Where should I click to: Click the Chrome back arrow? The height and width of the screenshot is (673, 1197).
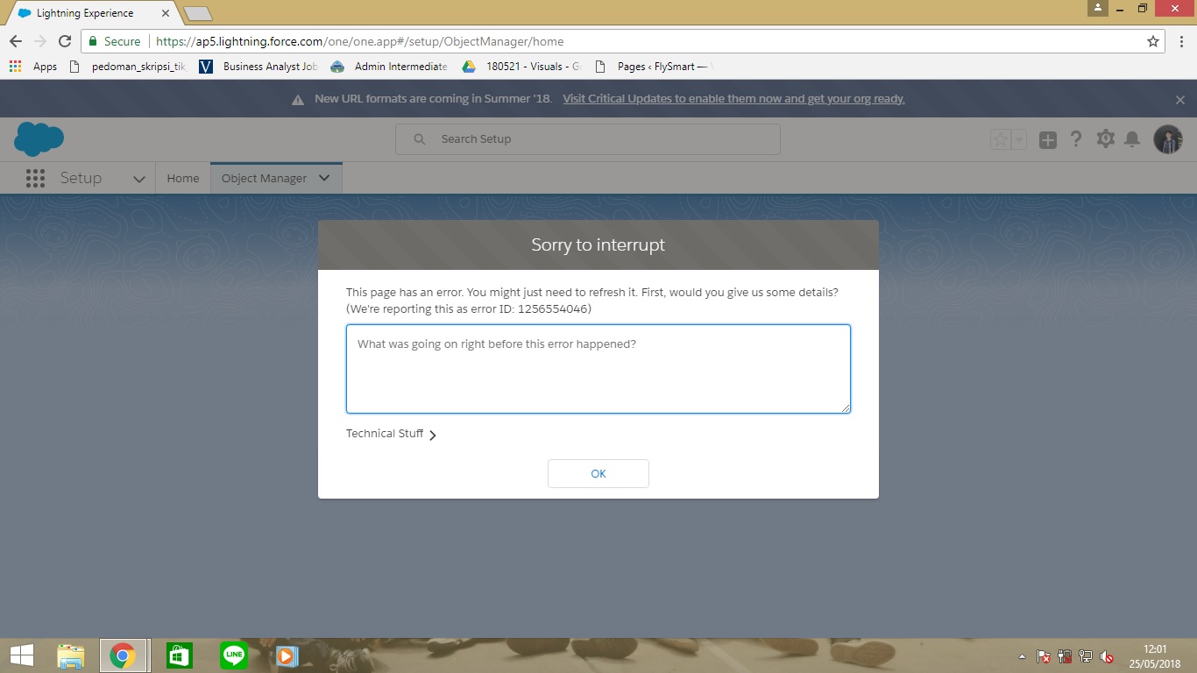pyautogui.click(x=16, y=41)
